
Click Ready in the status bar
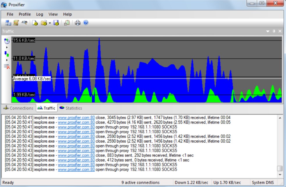pyautogui.click(x=8, y=182)
